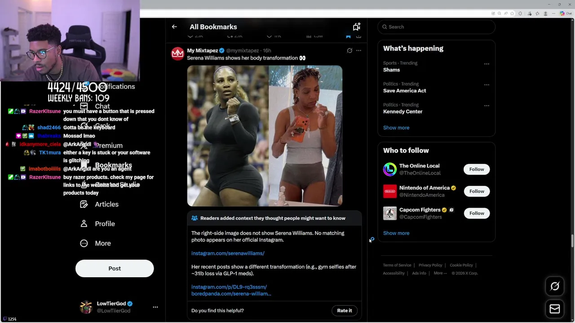Open the Articles sidebar item

click(99, 204)
